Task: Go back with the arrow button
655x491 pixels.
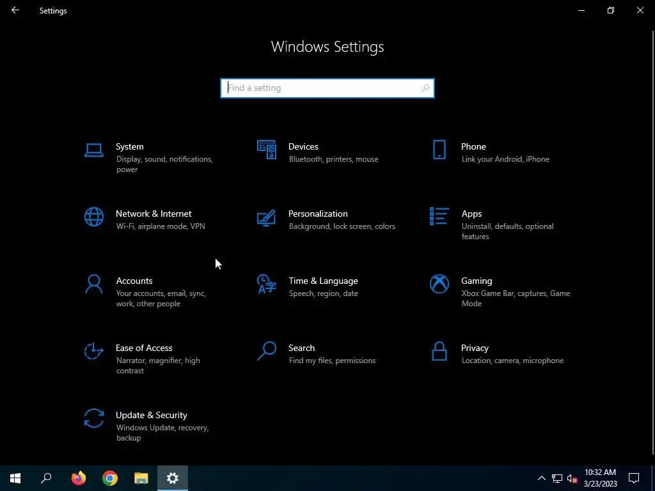Action: 15,10
